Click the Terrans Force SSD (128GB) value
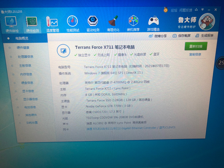The width and height of the screenshot is (224, 168). 119,100
